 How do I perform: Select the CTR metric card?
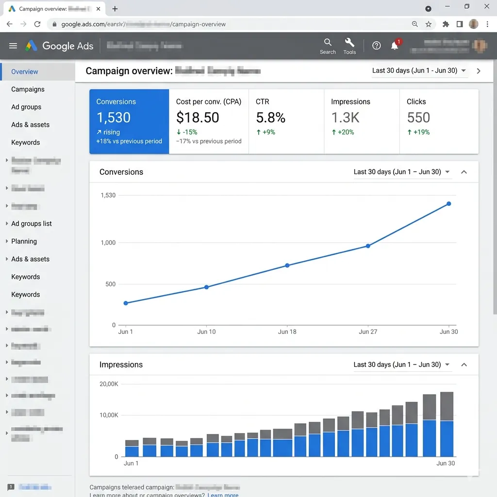tap(286, 121)
